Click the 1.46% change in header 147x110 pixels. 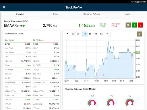coord(83,25)
